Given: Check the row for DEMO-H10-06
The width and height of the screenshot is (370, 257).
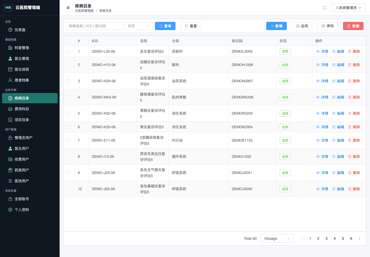Looking at the screenshot, I should click(68, 65).
